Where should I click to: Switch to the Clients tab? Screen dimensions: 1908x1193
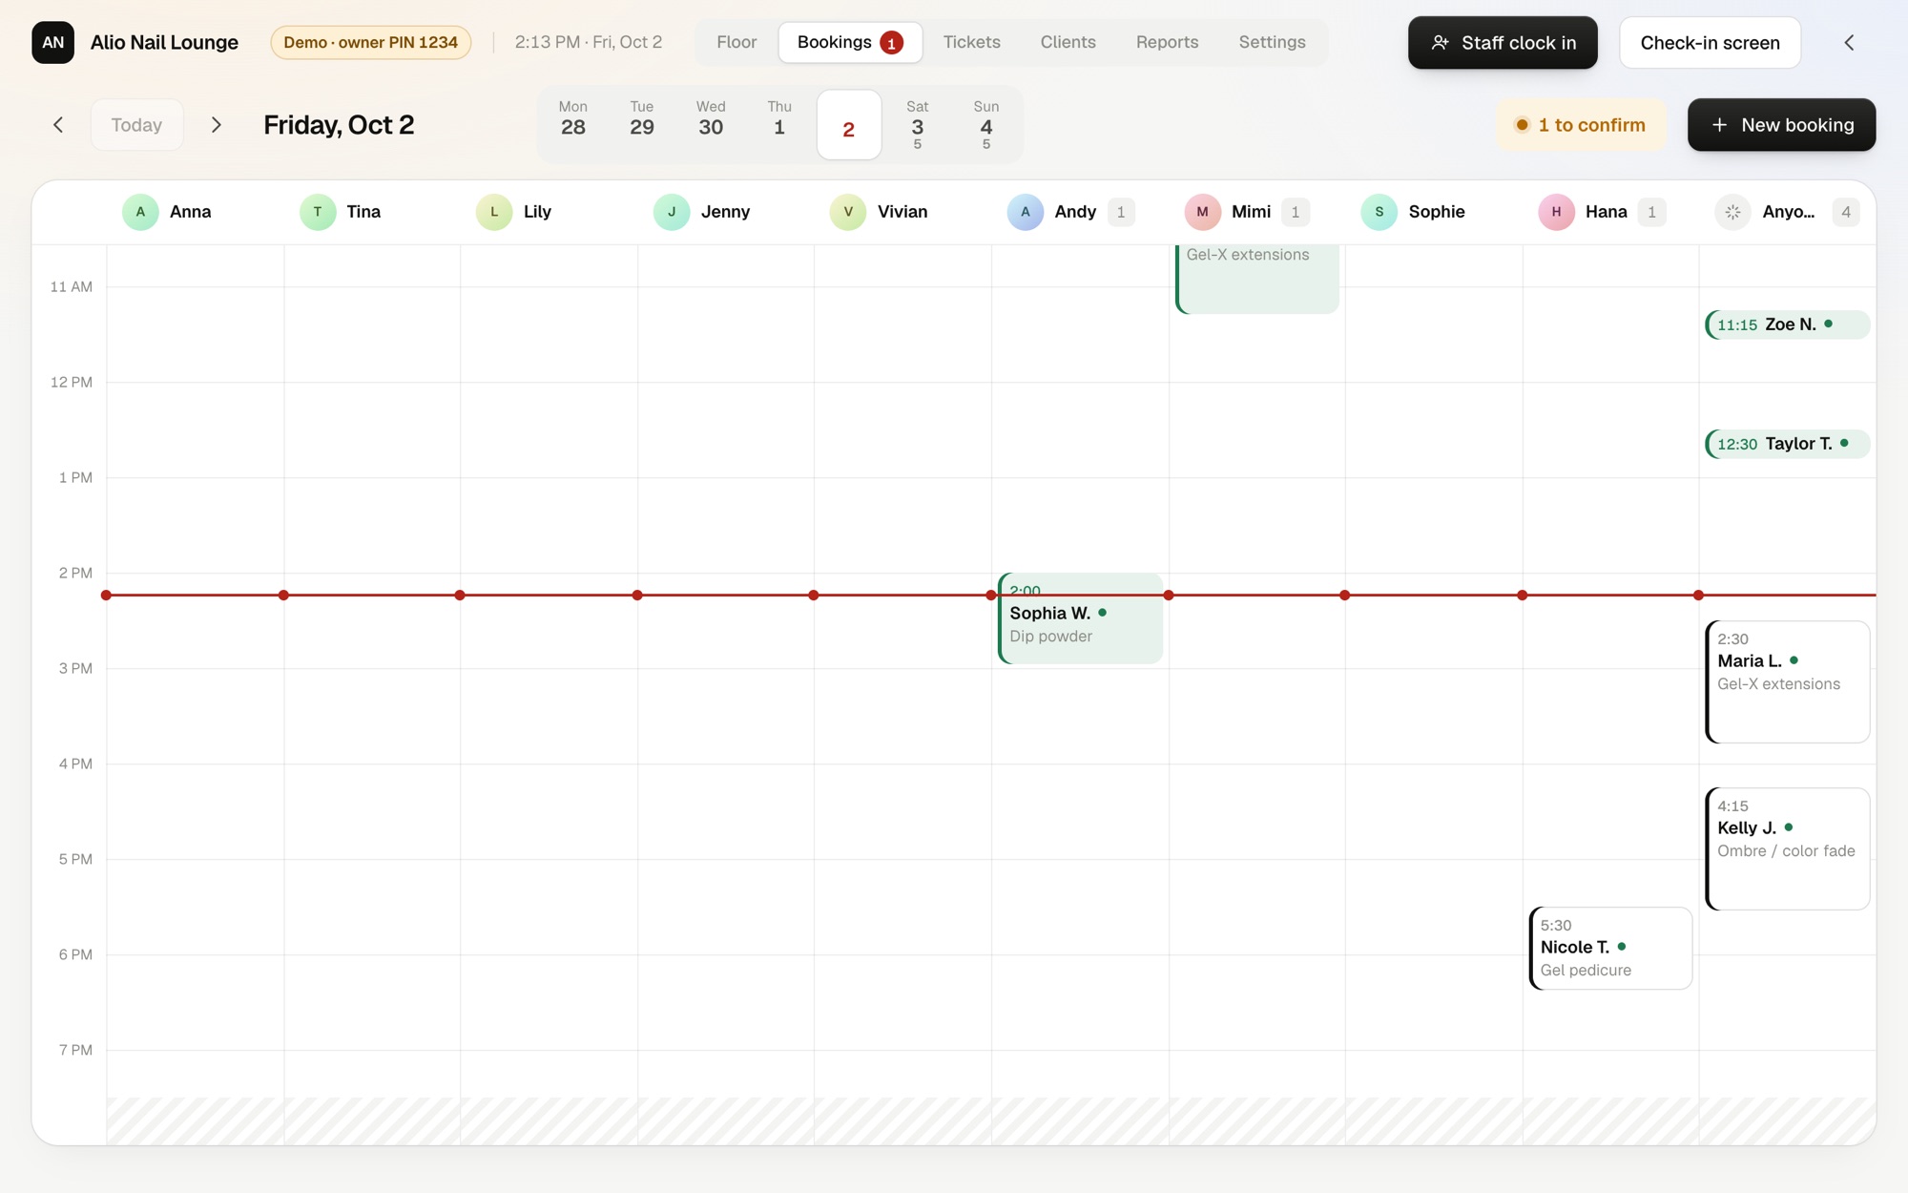1068,42
